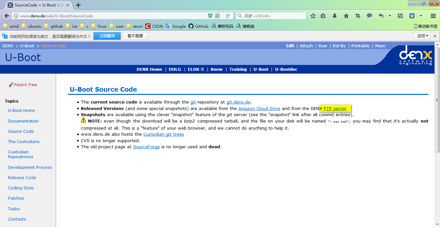Open the iot bookmarks folder
Viewport: 440px width, 227px height.
pos(71,26)
